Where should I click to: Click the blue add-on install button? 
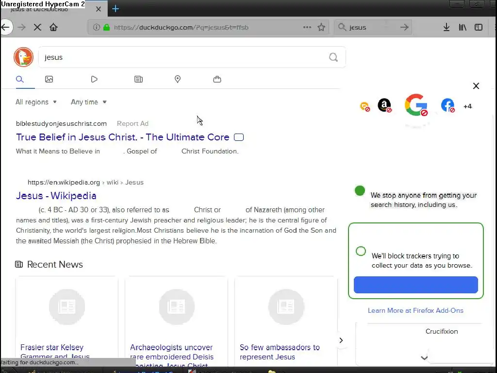(x=415, y=285)
